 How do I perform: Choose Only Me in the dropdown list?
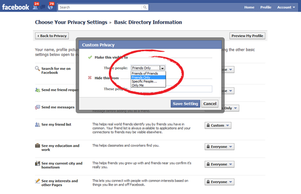tap(148, 85)
